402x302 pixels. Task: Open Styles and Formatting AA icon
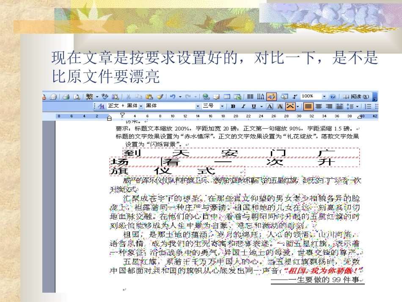101,106
